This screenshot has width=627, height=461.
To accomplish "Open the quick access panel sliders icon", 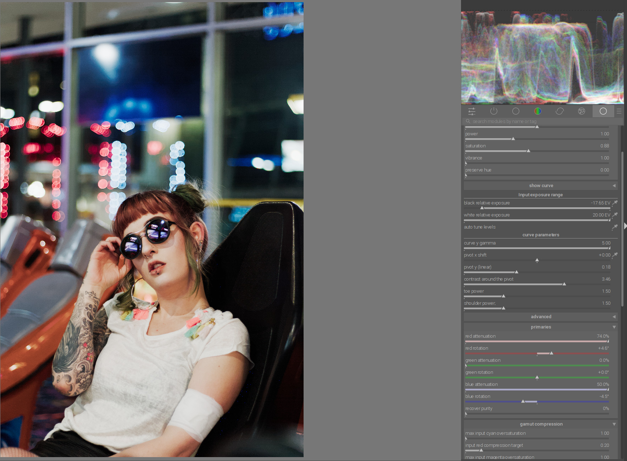I will [472, 111].
